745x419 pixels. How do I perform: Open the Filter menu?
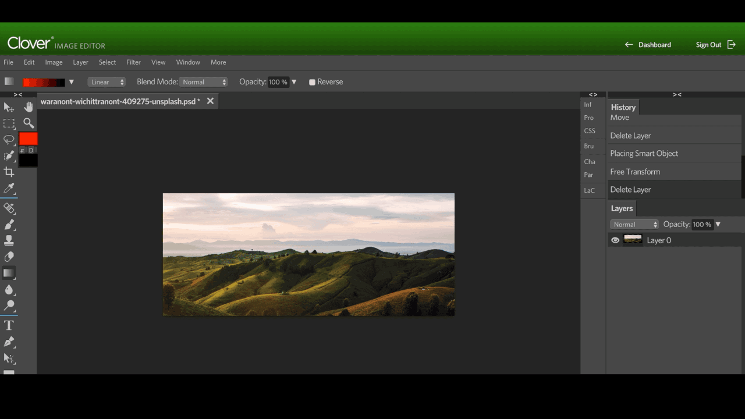coord(133,62)
